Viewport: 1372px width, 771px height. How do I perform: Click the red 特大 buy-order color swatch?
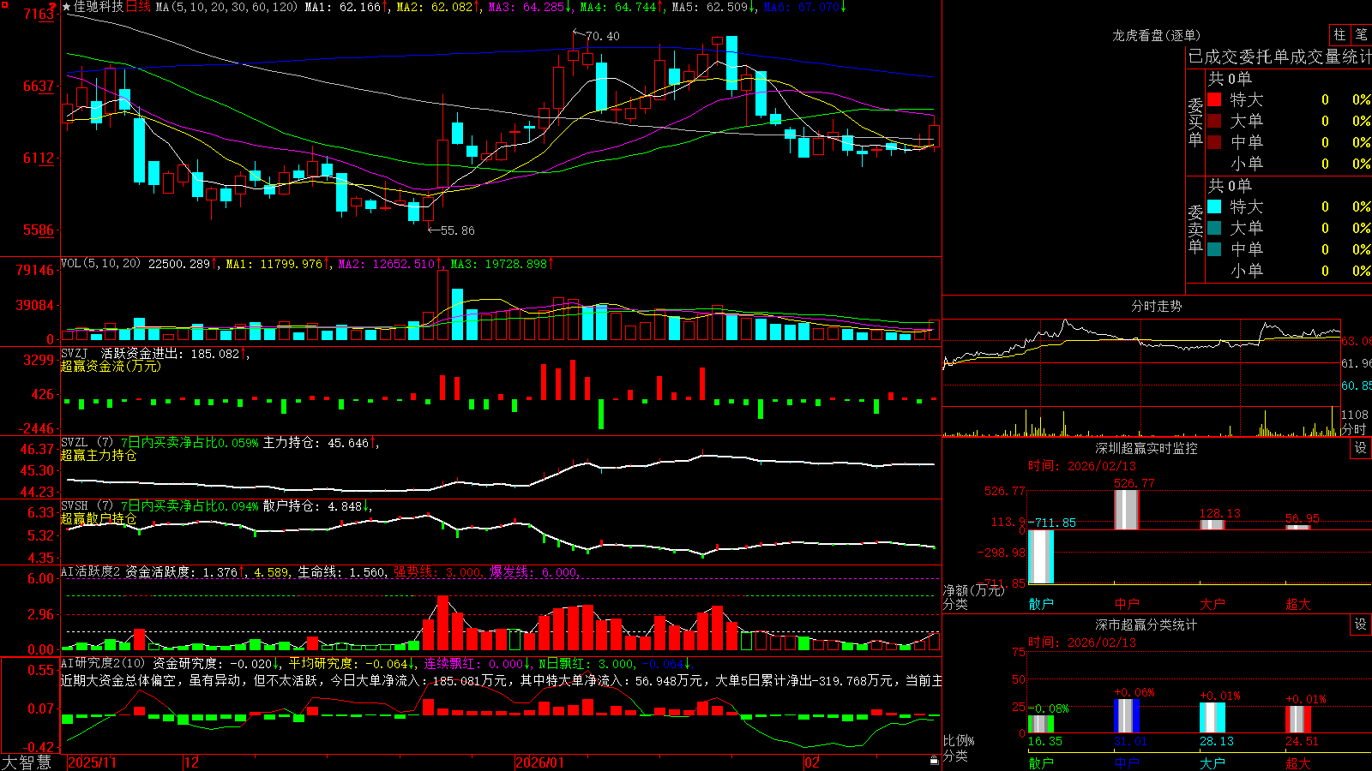pos(1214,99)
